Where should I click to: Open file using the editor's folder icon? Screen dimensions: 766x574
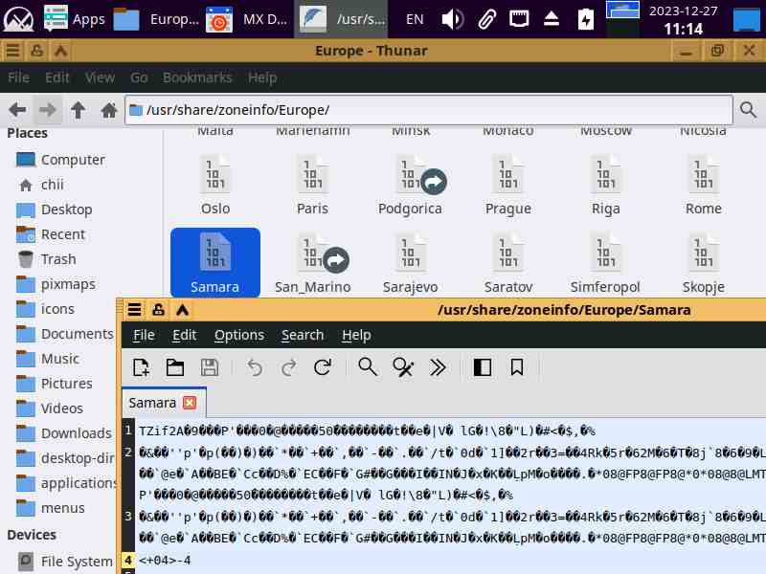[x=175, y=367]
